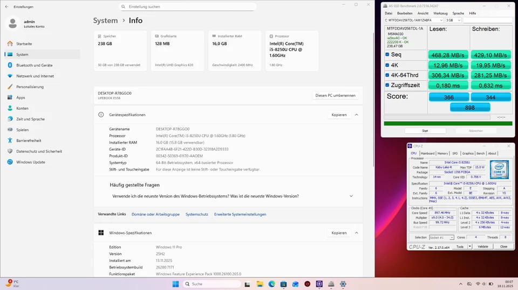Switch to the Graphics tab in CPU-Z

point(468,153)
